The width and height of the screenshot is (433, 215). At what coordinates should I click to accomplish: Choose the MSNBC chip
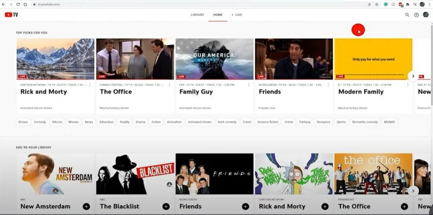coord(389,122)
